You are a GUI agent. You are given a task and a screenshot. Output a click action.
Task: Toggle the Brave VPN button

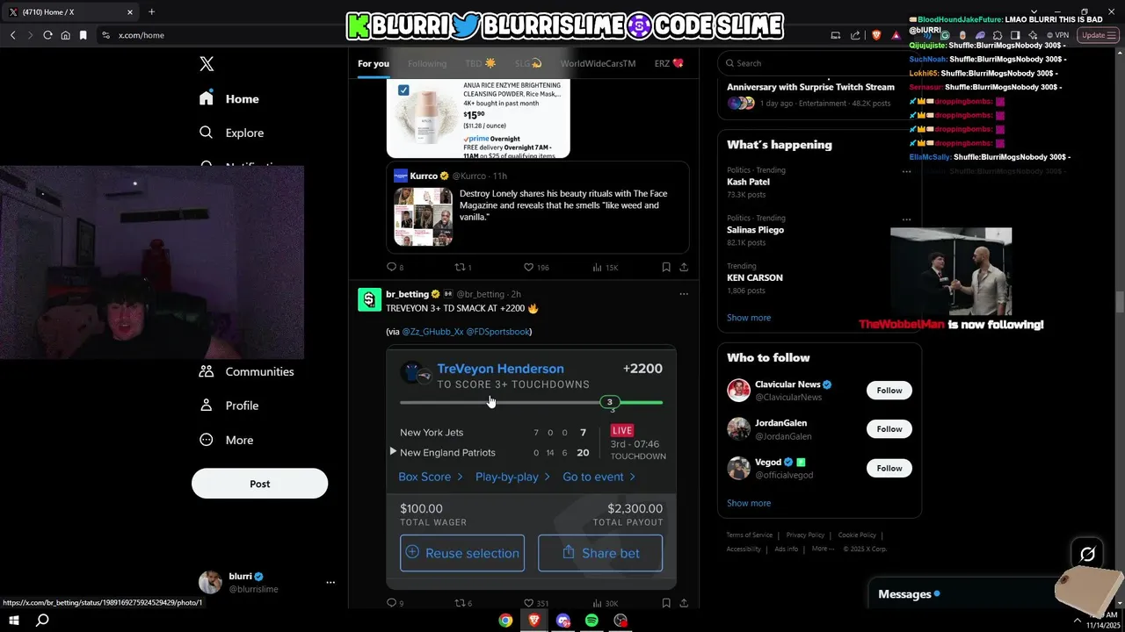[x=1056, y=35]
